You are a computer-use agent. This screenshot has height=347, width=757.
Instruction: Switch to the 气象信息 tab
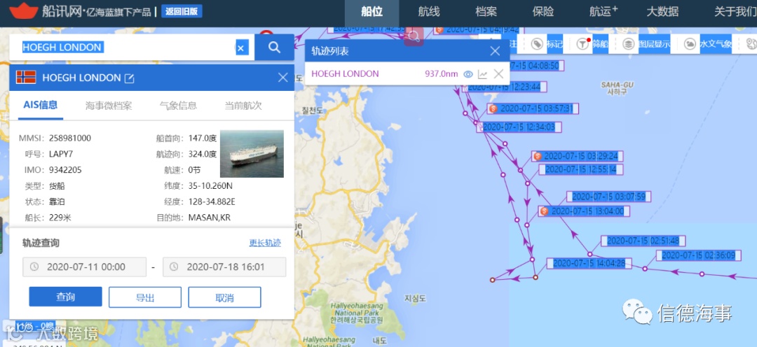[x=178, y=106]
